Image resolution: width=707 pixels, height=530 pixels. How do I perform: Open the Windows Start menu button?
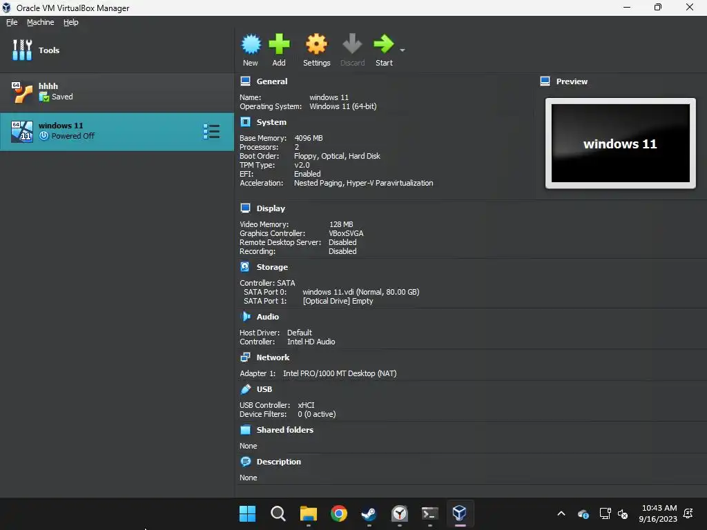tap(248, 513)
